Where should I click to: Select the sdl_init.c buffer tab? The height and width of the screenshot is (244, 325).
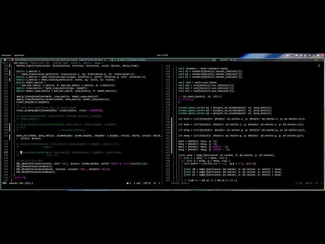tap(20, 63)
